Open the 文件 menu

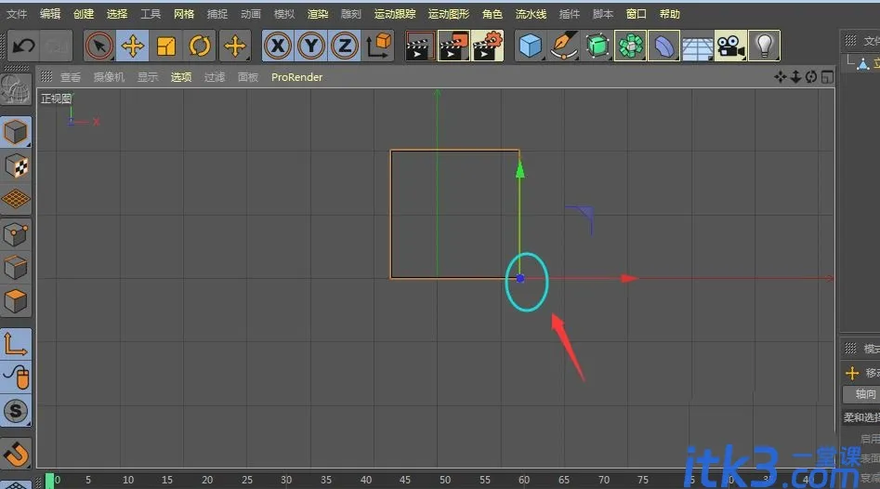click(x=17, y=14)
